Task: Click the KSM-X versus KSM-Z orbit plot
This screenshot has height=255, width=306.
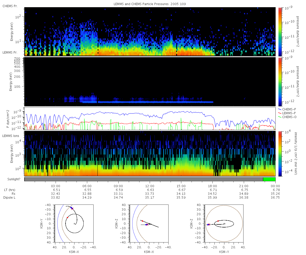Action: (x=149, y=223)
